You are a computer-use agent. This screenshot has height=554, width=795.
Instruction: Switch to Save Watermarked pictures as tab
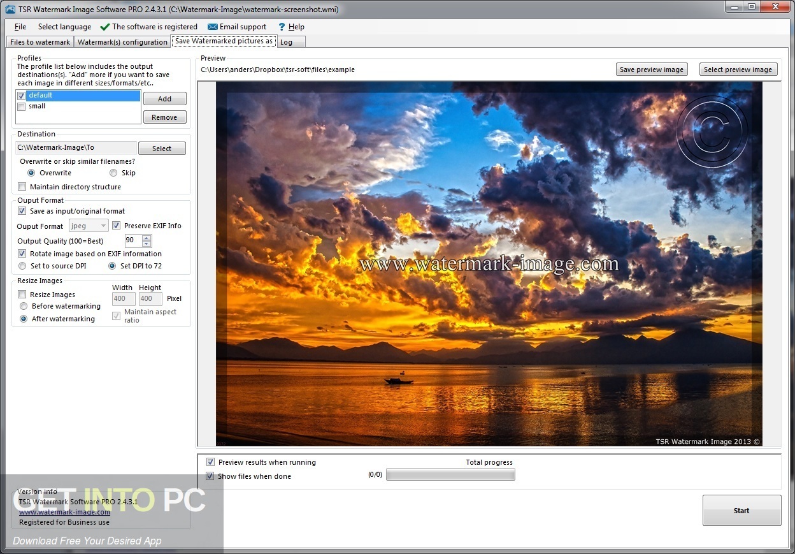224,41
